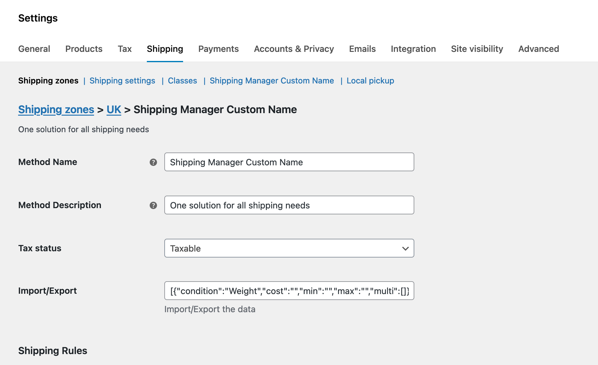Select the Payments tab
598x365 pixels.
[x=218, y=49]
